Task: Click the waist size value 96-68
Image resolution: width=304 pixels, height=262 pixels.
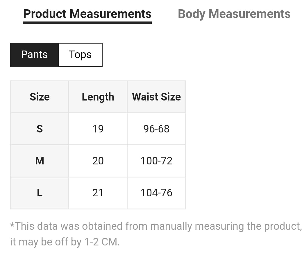Action: 156,129
